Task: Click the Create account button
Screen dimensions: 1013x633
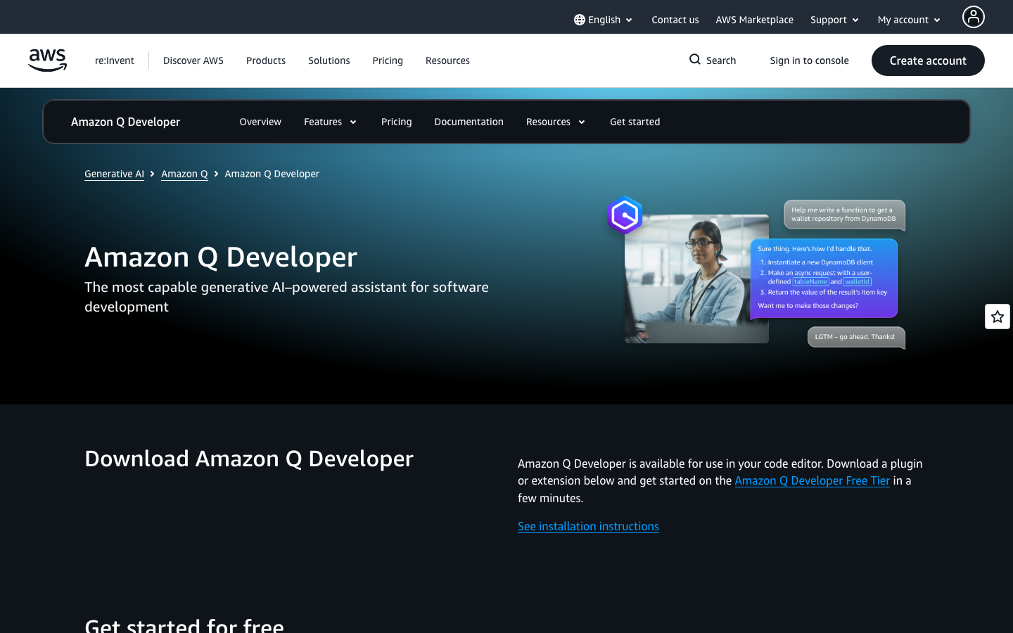Action: (x=928, y=60)
